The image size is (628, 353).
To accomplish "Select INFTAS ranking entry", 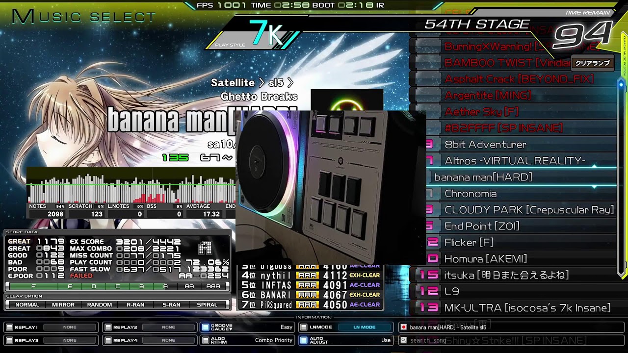I will tap(311, 285).
